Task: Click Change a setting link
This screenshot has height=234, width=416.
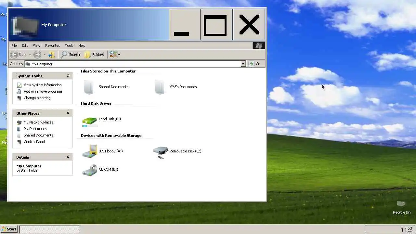Action: (x=37, y=98)
